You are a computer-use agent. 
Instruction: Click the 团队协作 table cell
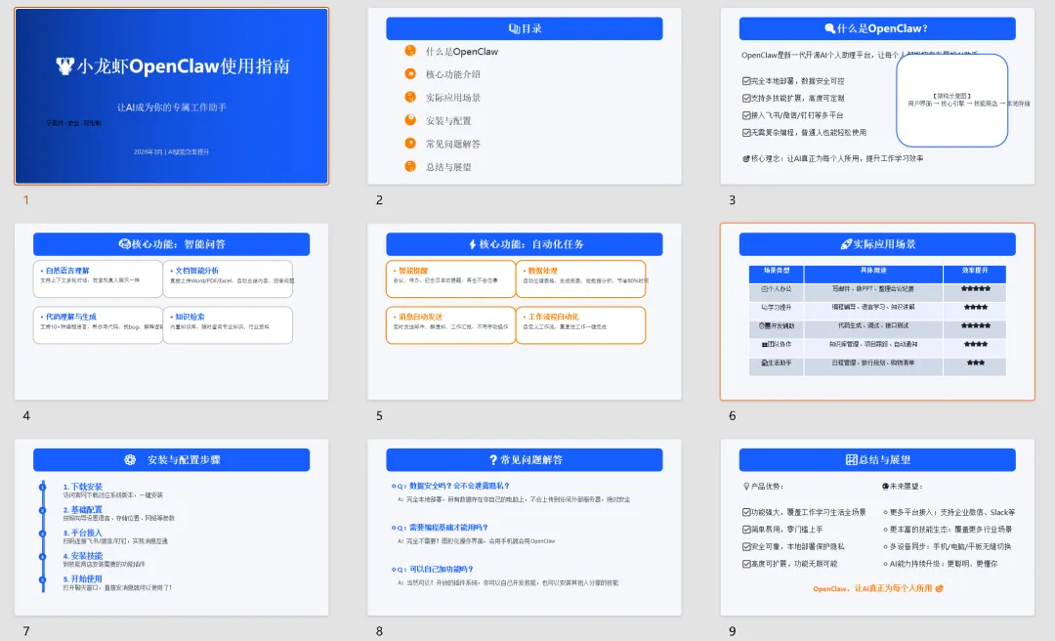777,345
